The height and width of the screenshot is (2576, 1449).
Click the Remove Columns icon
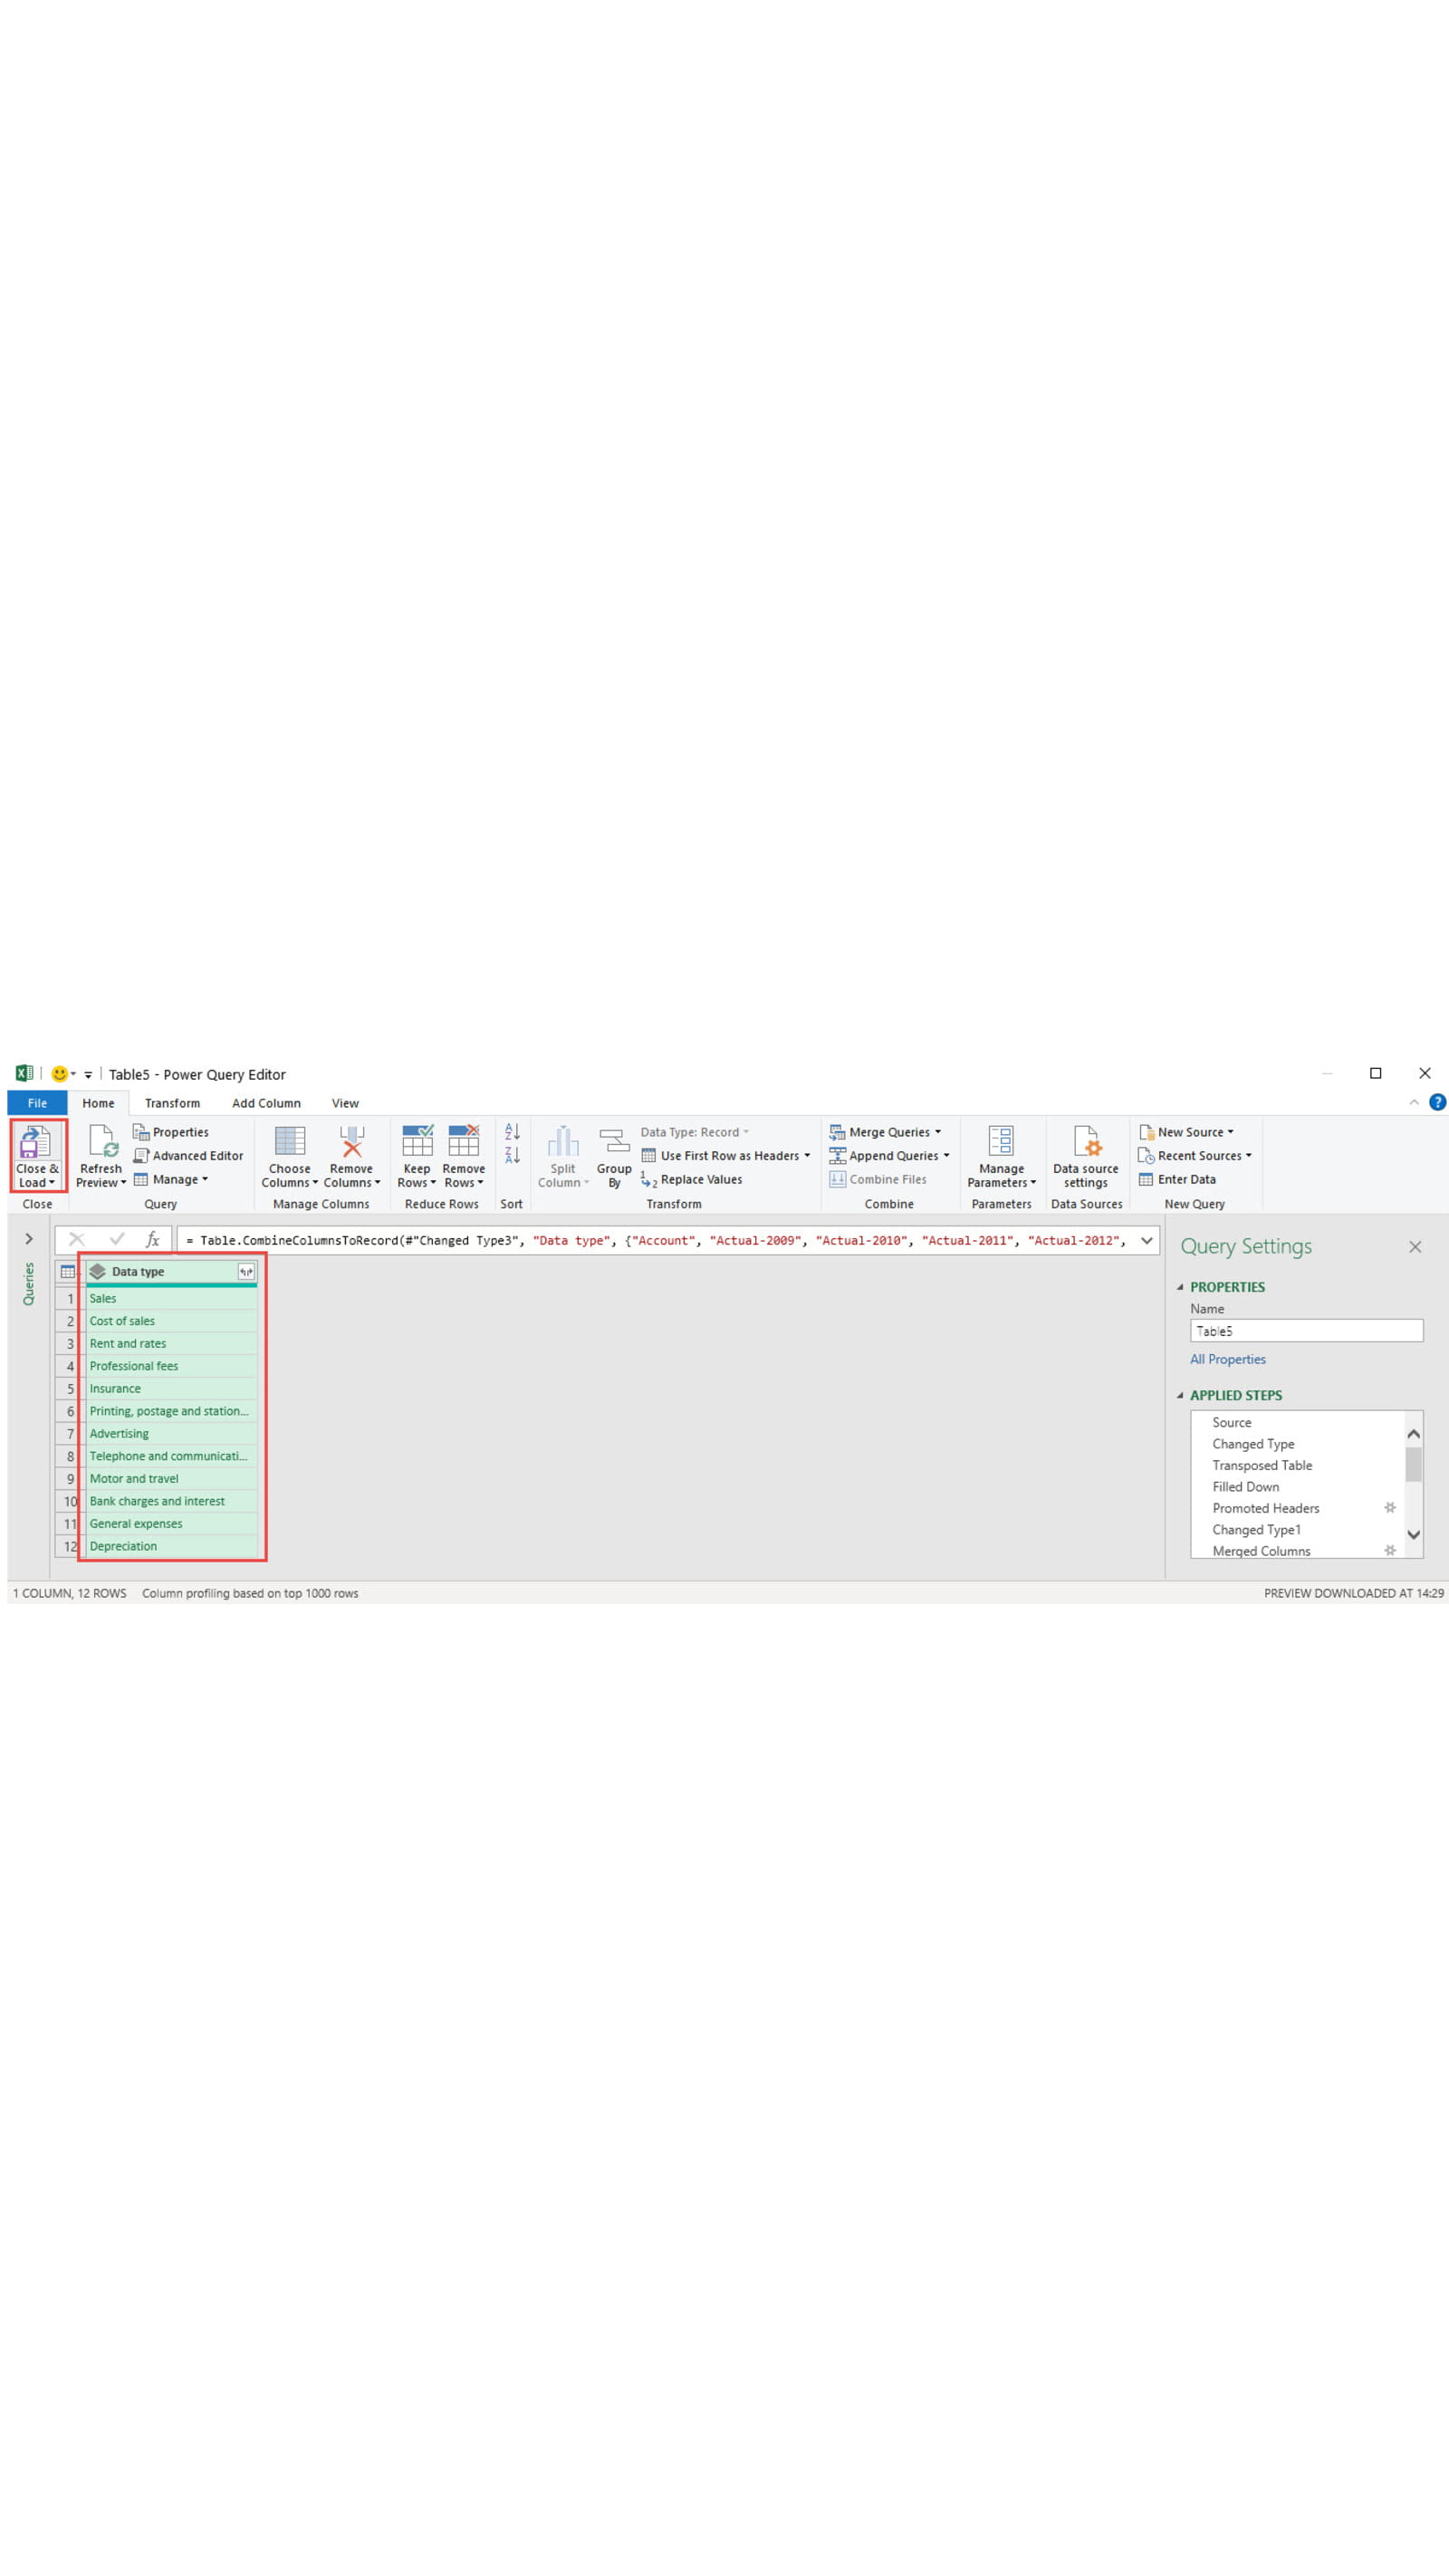351,1142
